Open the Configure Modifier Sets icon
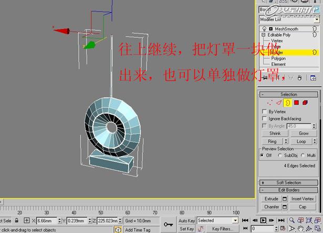 [314, 78]
